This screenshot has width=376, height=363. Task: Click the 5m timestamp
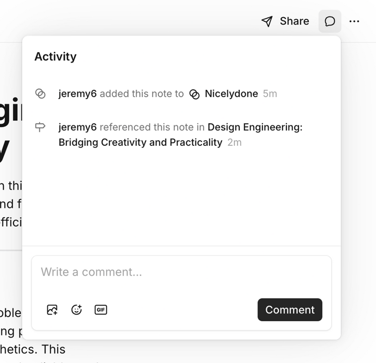click(270, 94)
